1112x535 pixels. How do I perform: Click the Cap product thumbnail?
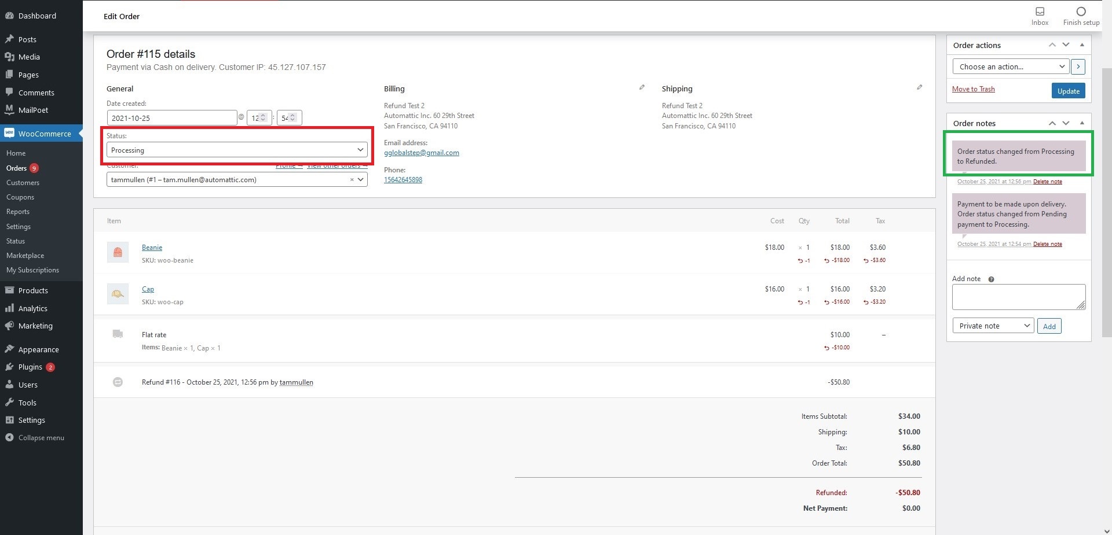tap(118, 294)
